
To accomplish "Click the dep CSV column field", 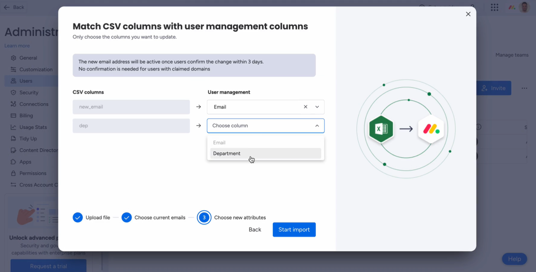I will [131, 125].
